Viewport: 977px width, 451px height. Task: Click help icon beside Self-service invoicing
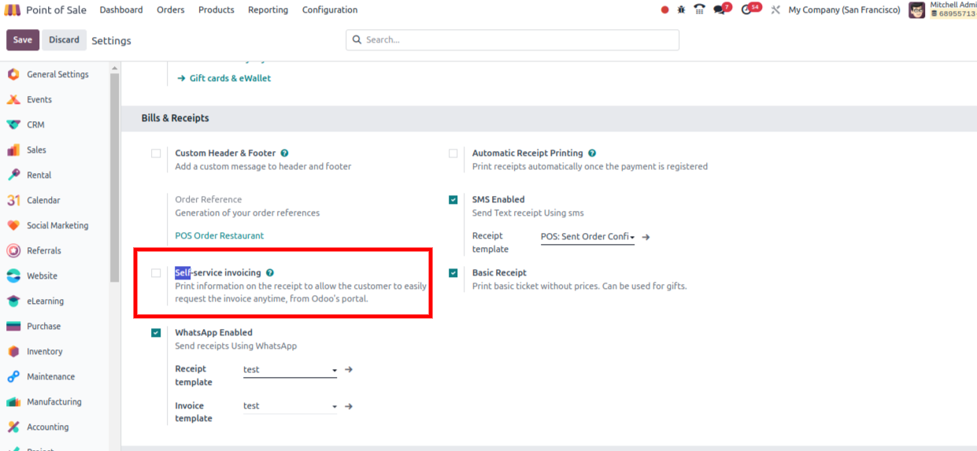point(270,273)
